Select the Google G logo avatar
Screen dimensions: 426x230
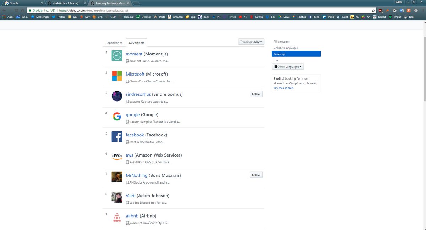pyautogui.click(x=117, y=116)
